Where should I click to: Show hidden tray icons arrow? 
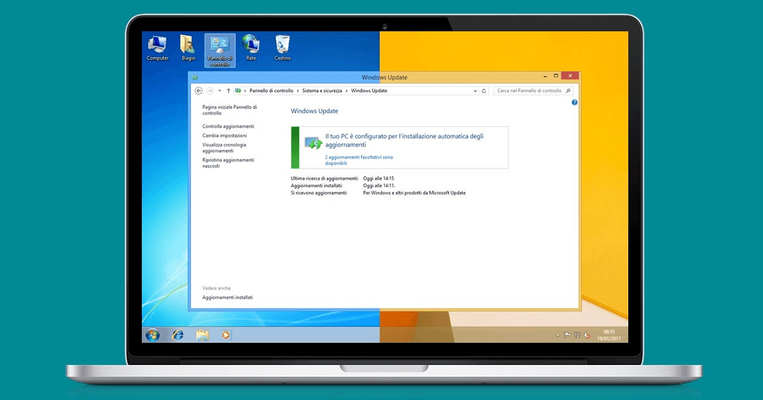(x=558, y=335)
